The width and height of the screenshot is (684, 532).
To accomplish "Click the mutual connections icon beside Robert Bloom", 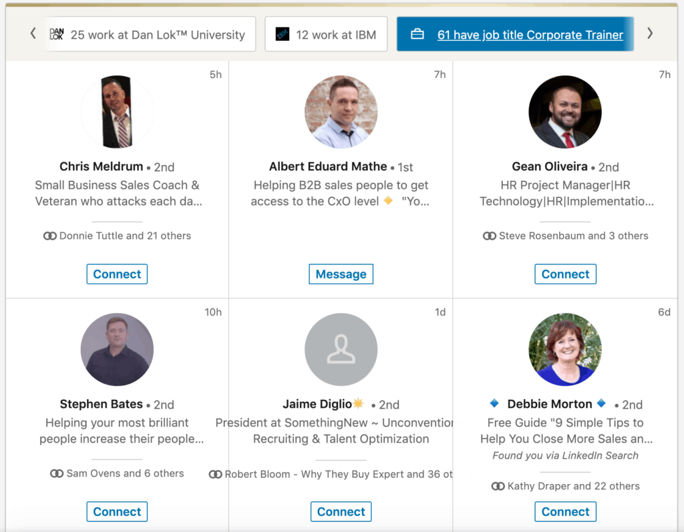I will [216, 473].
